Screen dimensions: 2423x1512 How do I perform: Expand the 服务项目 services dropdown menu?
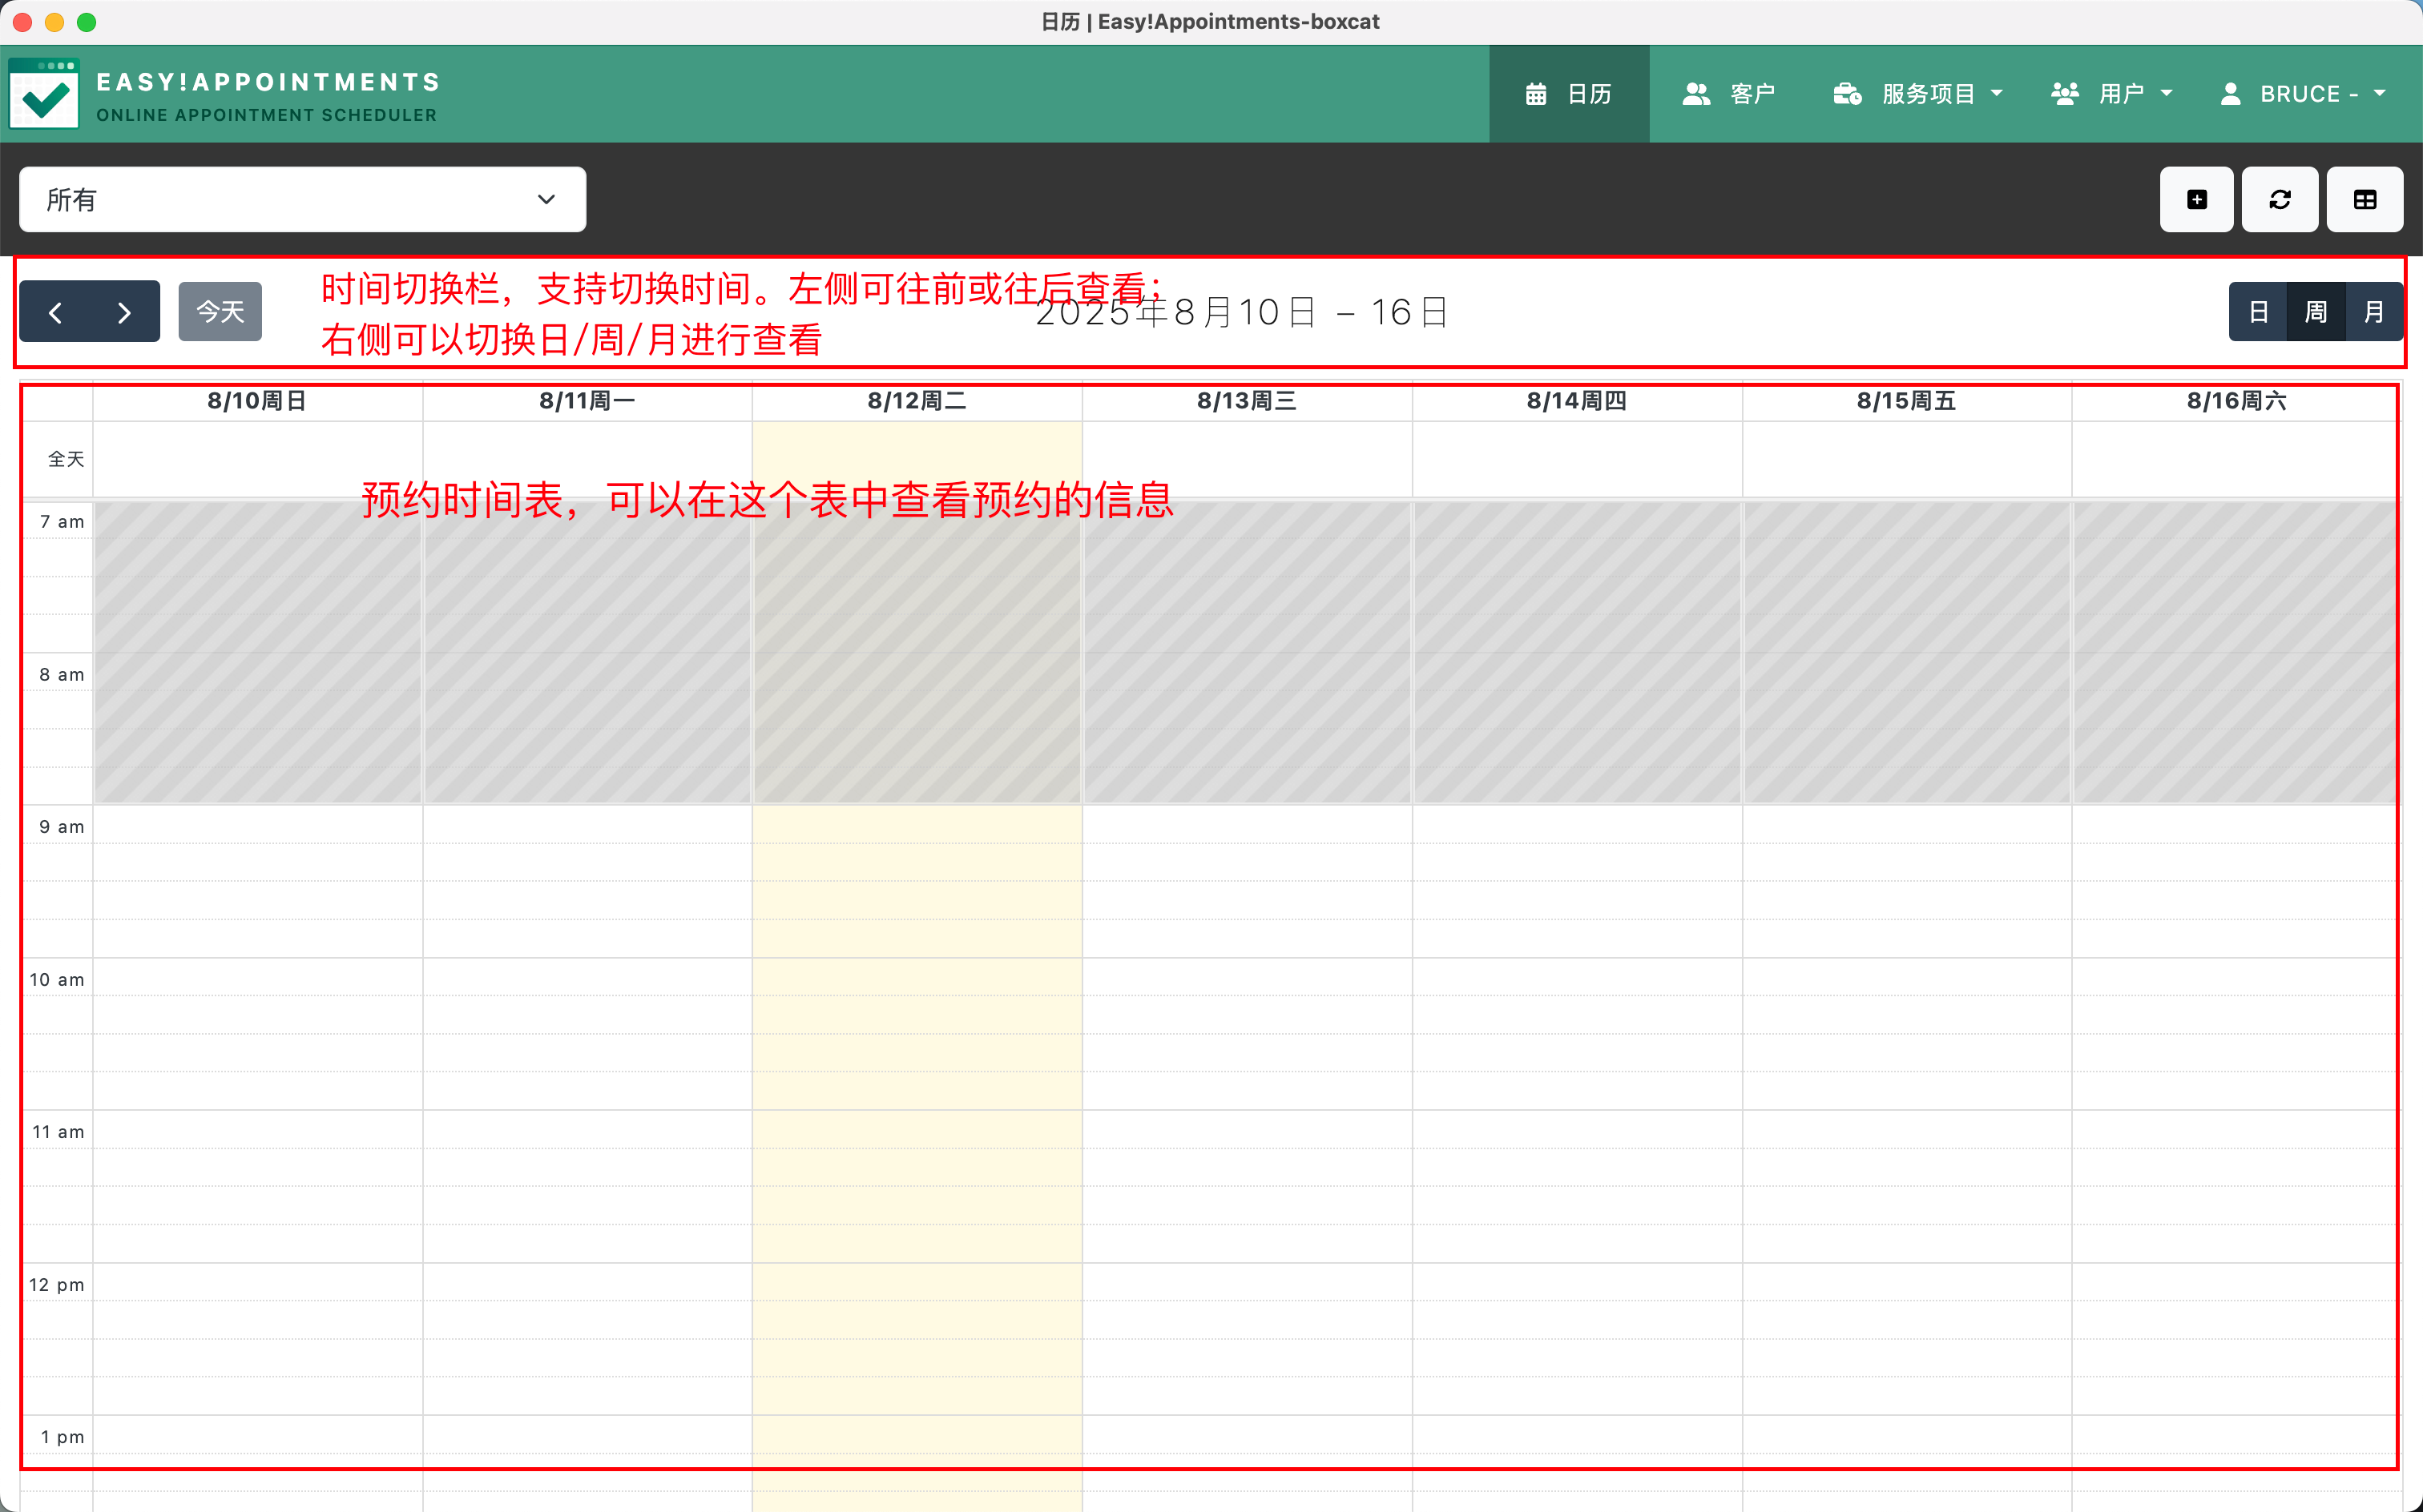pos(1917,94)
